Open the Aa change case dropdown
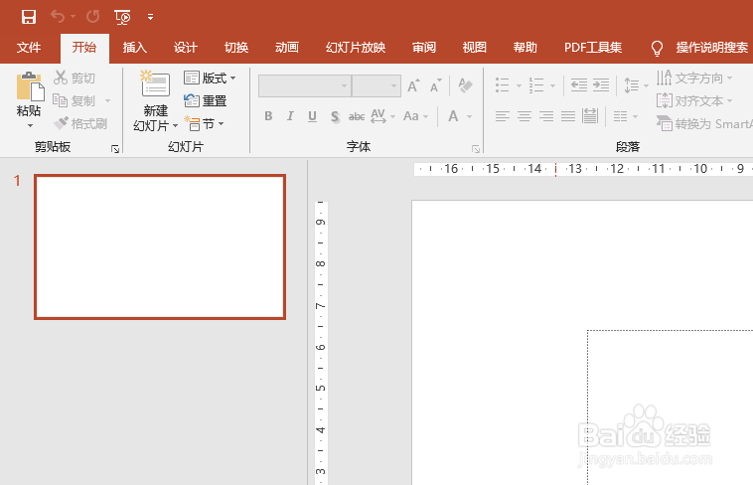The width and height of the screenshot is (753, 485). [415, 116]
